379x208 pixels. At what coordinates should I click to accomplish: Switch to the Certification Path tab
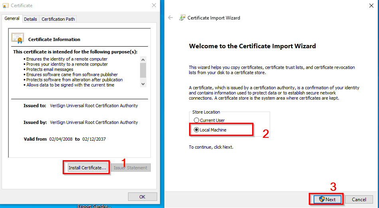click(x=58, y=19)
